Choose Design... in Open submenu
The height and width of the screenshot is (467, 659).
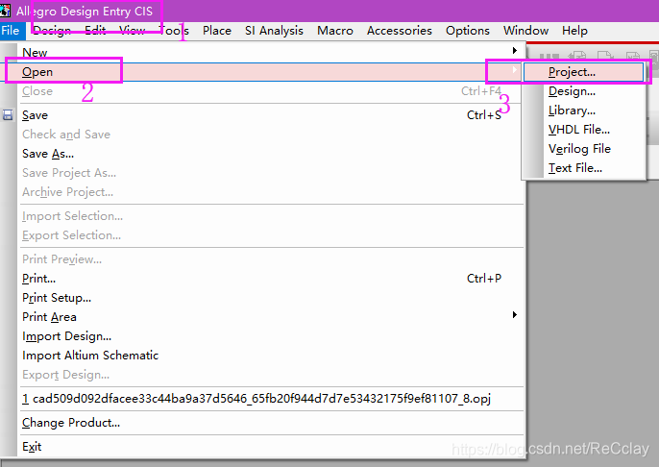tap(583, 91)
